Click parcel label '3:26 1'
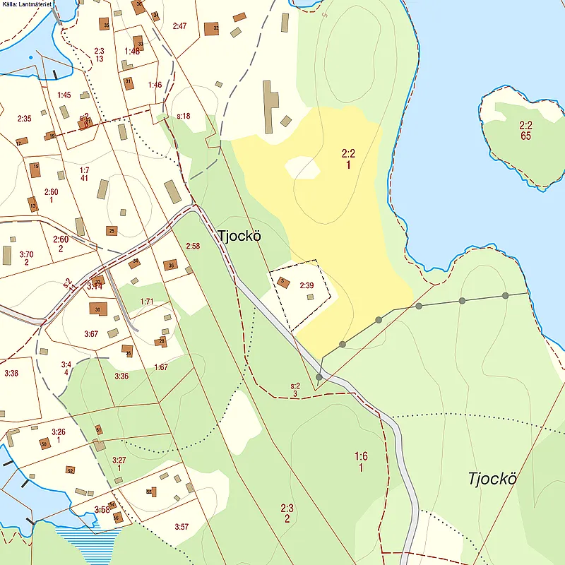 [x=59, y=436]
